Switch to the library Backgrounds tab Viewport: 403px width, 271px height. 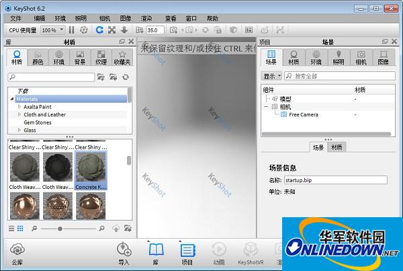tap(80, 57)
